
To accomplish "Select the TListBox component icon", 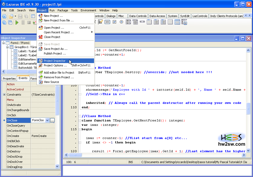I will click(128, 22).
